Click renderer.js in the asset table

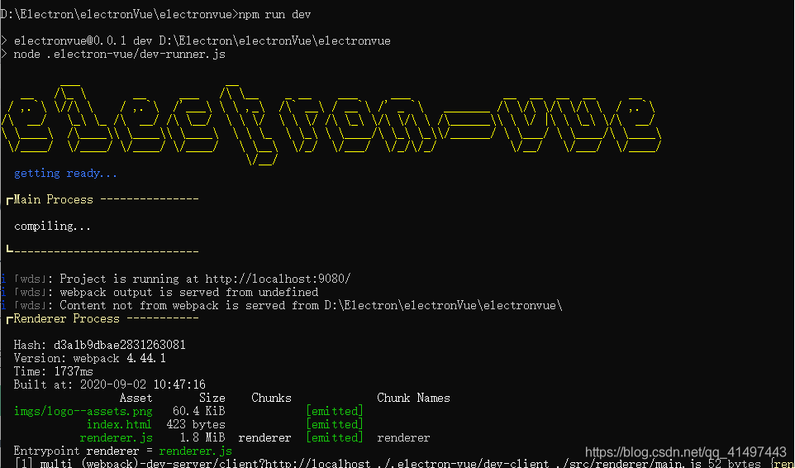[x=116, y=437]
